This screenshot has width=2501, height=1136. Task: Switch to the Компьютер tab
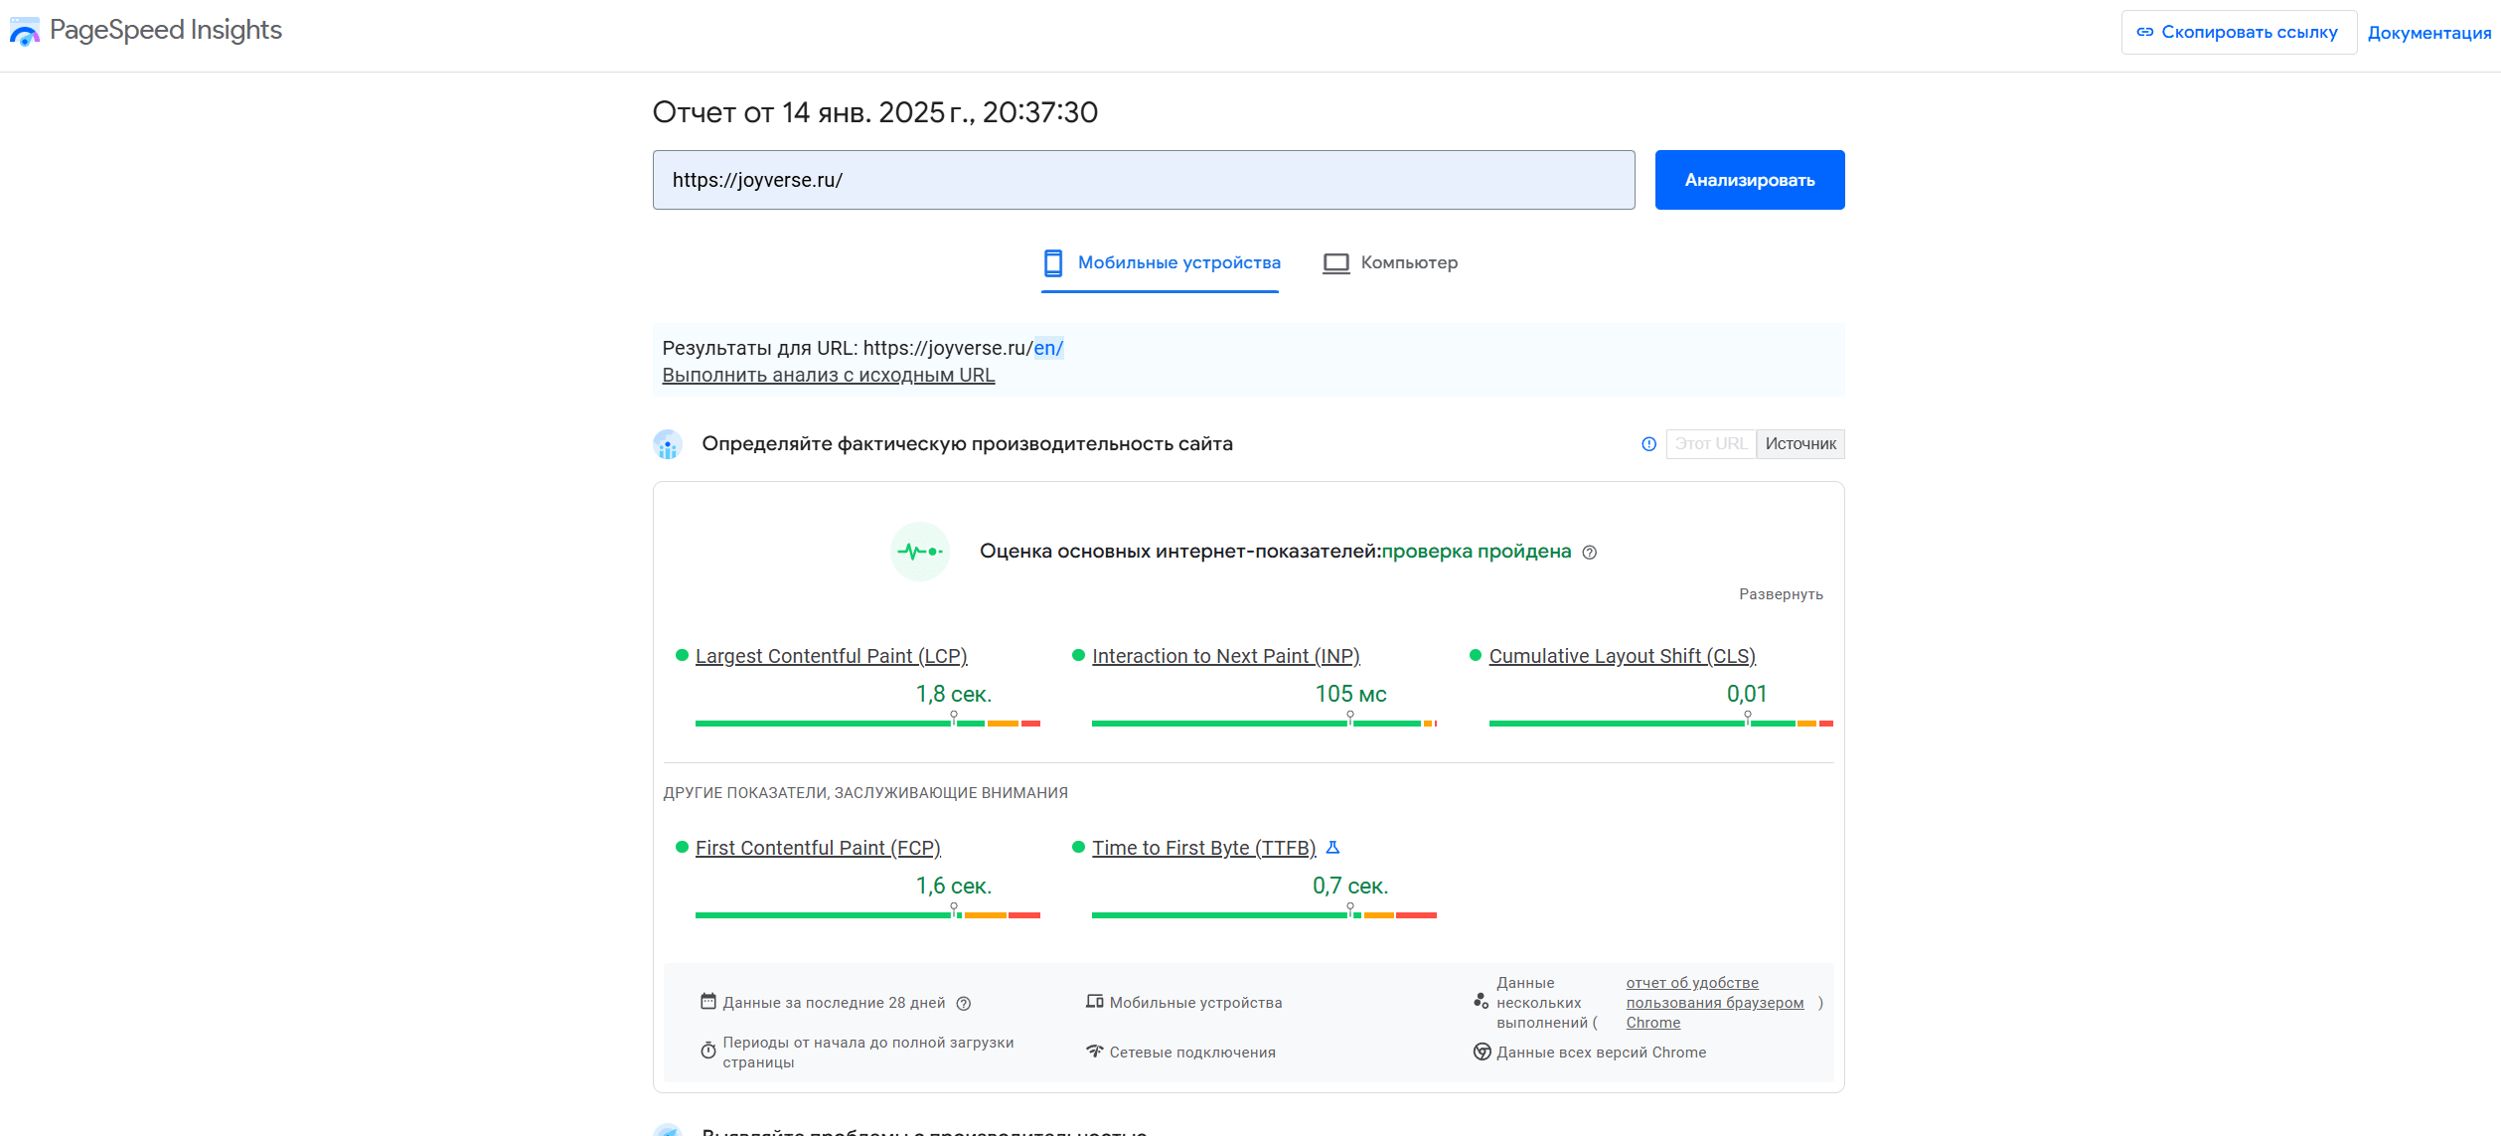click(x=1408, y=263)
